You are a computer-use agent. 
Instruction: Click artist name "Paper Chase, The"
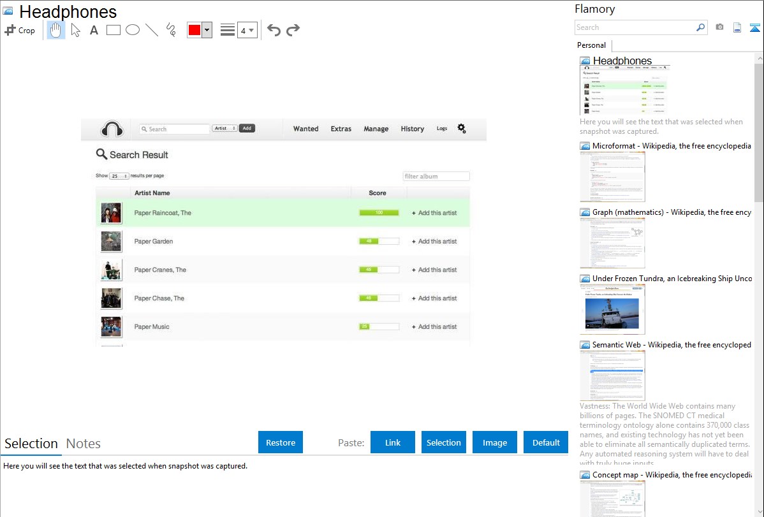[x=159, y=298]
